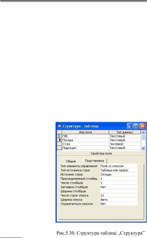The height and width of the screenshot is (238, 147).
Task: Click the row selector arrow beside Посада
Action: pos(59,140)
